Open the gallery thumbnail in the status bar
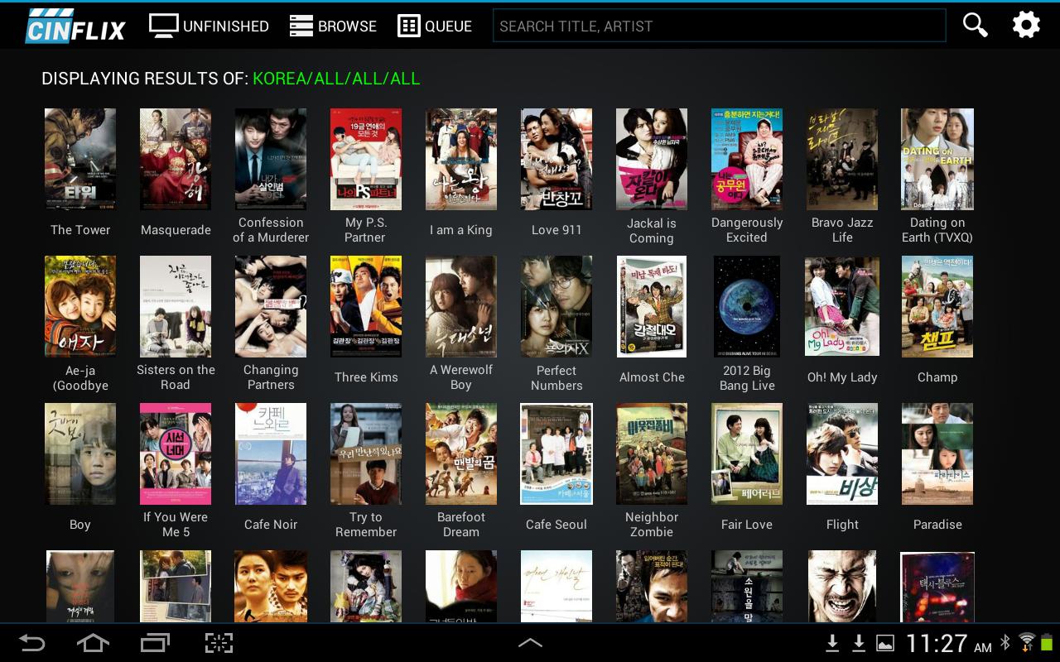This screenshot has width=1060, height=662. [883, 643]
